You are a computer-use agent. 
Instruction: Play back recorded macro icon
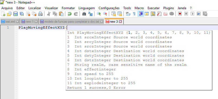pyautogui.click(x=193, y=14)
